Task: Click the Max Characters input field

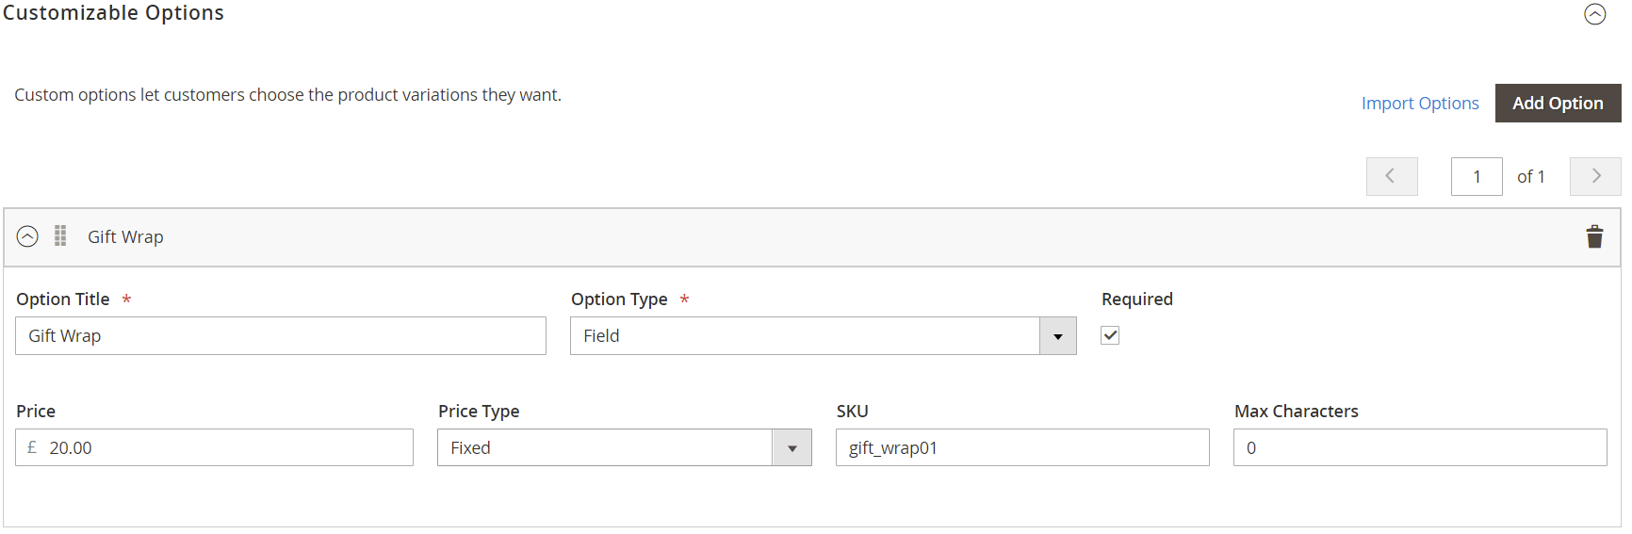Action: [x=1419, y=448]
